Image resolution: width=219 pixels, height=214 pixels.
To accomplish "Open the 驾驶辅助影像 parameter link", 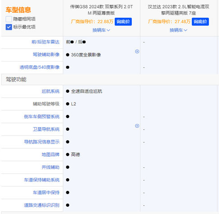I will coord(46,55).
